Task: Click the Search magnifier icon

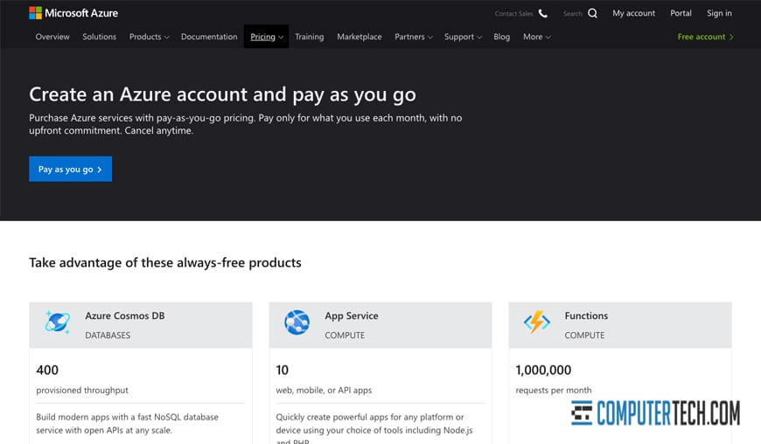Action: tap(592, 13)
